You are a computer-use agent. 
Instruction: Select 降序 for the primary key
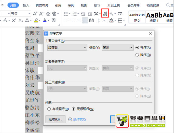click(137, 55)
